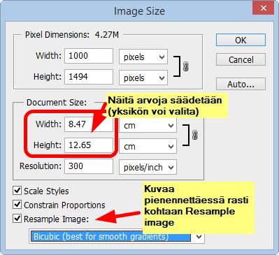Click the document Height 12.65 field
279x255 pixels.
pos(89,145)
